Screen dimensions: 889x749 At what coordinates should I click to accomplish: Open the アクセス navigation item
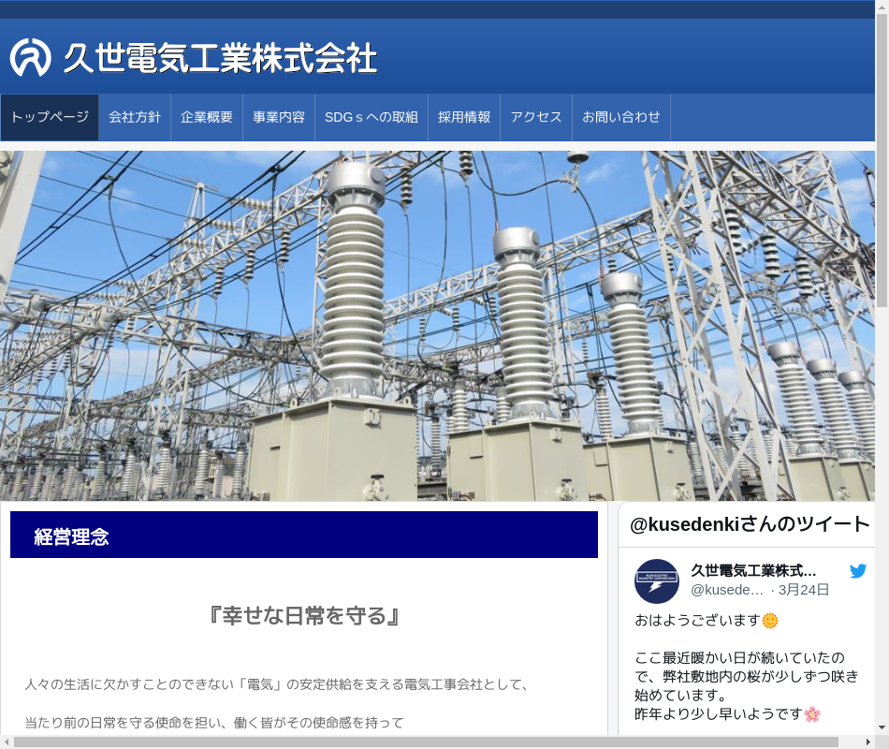[x=536, y=117]
